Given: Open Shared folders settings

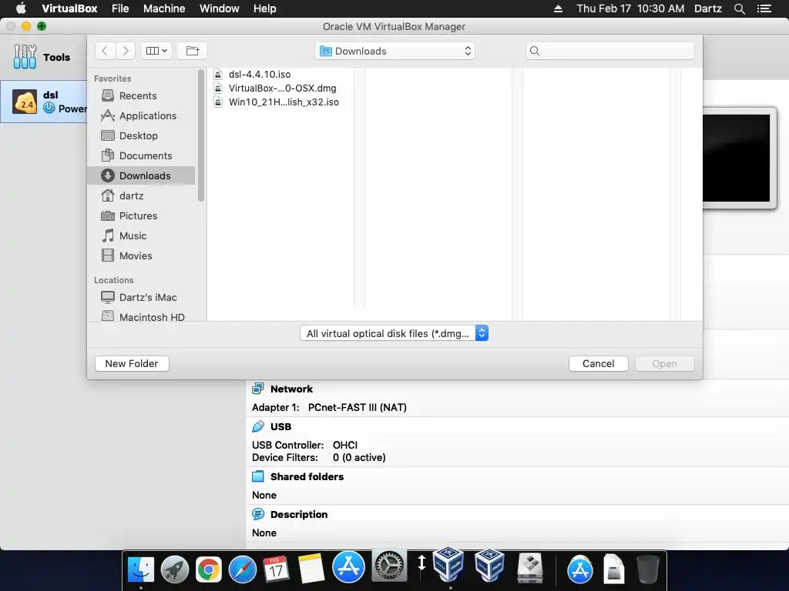Looking at the screenshot, I should tap(307, 476).
